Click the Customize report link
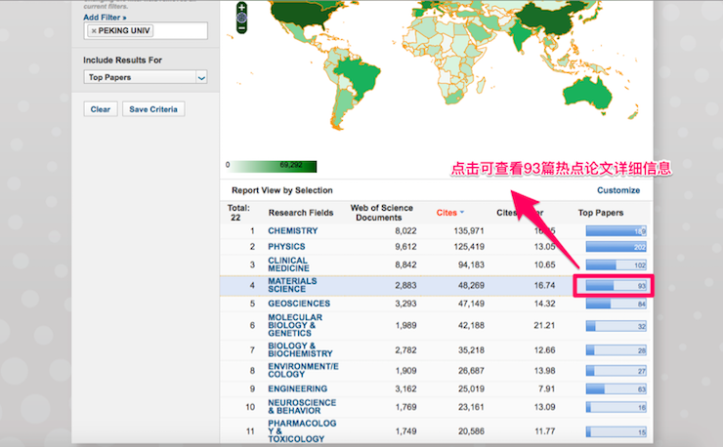 (x=618, y=190)
